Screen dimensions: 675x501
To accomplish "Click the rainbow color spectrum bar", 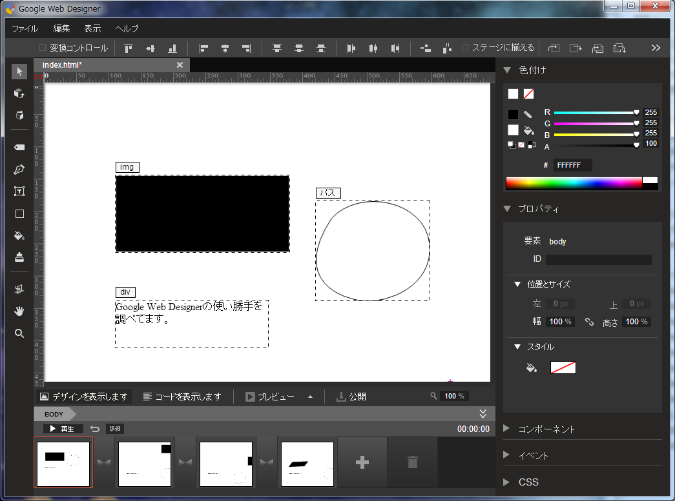I will pyautogui.click(x=574, y=182).
